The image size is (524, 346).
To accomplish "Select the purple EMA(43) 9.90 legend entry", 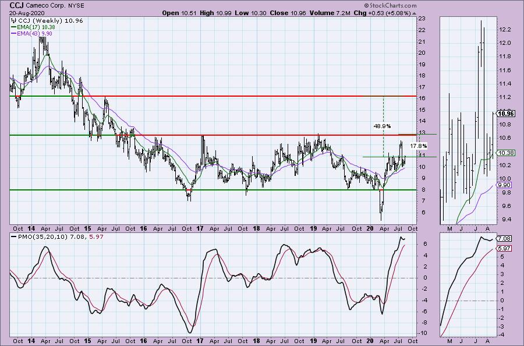I will coord(31,33).
